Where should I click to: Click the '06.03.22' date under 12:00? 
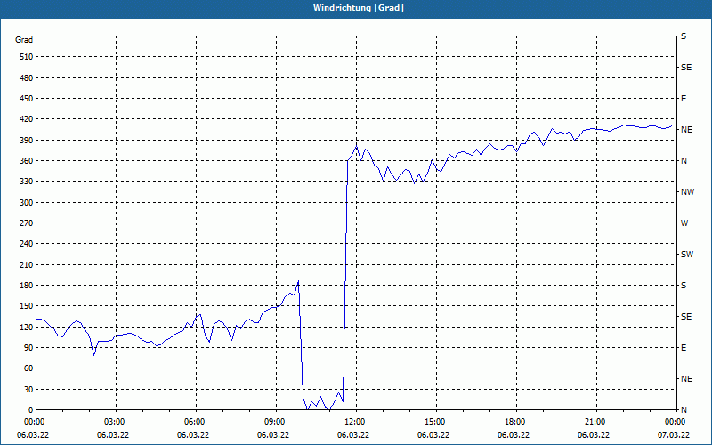[352, 435]
